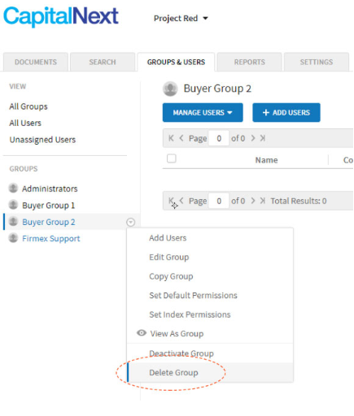354x416 pixels.
Task: Open the Unassigned Users view
Action: [x=42, y=140]
